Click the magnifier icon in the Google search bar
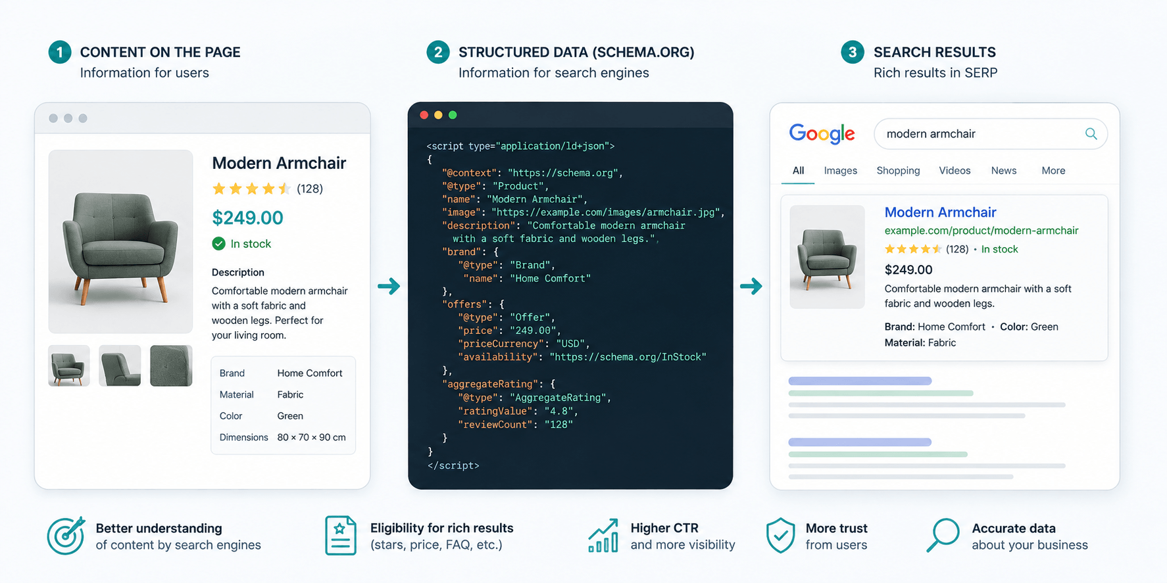 1091,133
